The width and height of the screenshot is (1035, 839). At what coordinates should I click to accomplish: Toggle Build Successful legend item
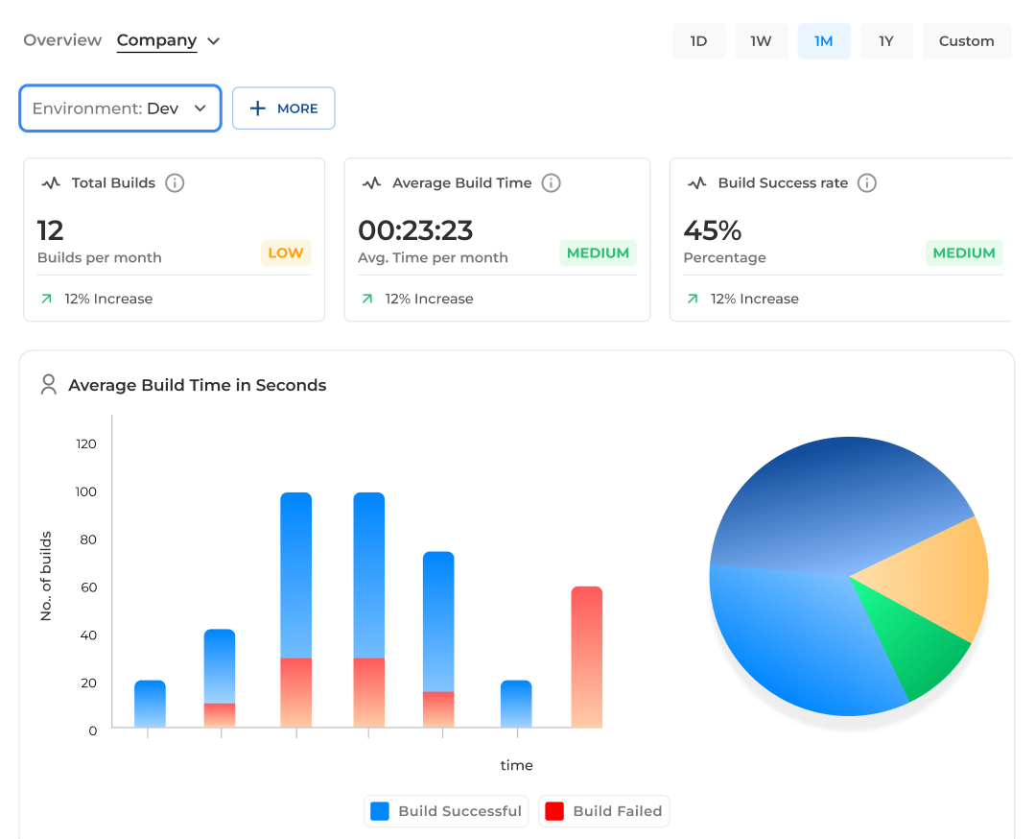click(446, 811)
